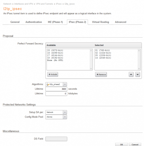
Task: Click the Include button
Action: [53, 74]
